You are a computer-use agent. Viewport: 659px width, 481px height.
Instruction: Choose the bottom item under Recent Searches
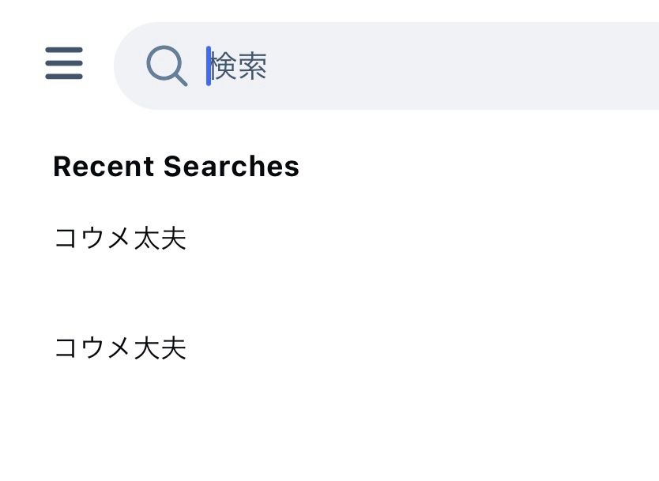pos(120,348)
